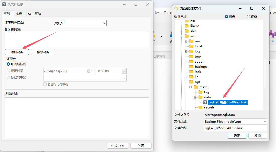
Task: Click the 关闭 button
Action: point(141,146)
